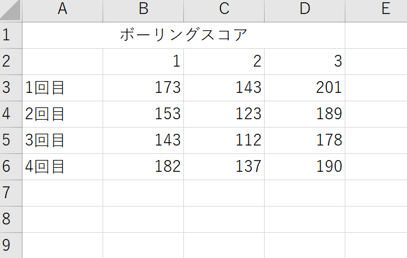Viewport: 407px width, 258px height.
Task: Select column A header
Action: click(x=63, y=11)
